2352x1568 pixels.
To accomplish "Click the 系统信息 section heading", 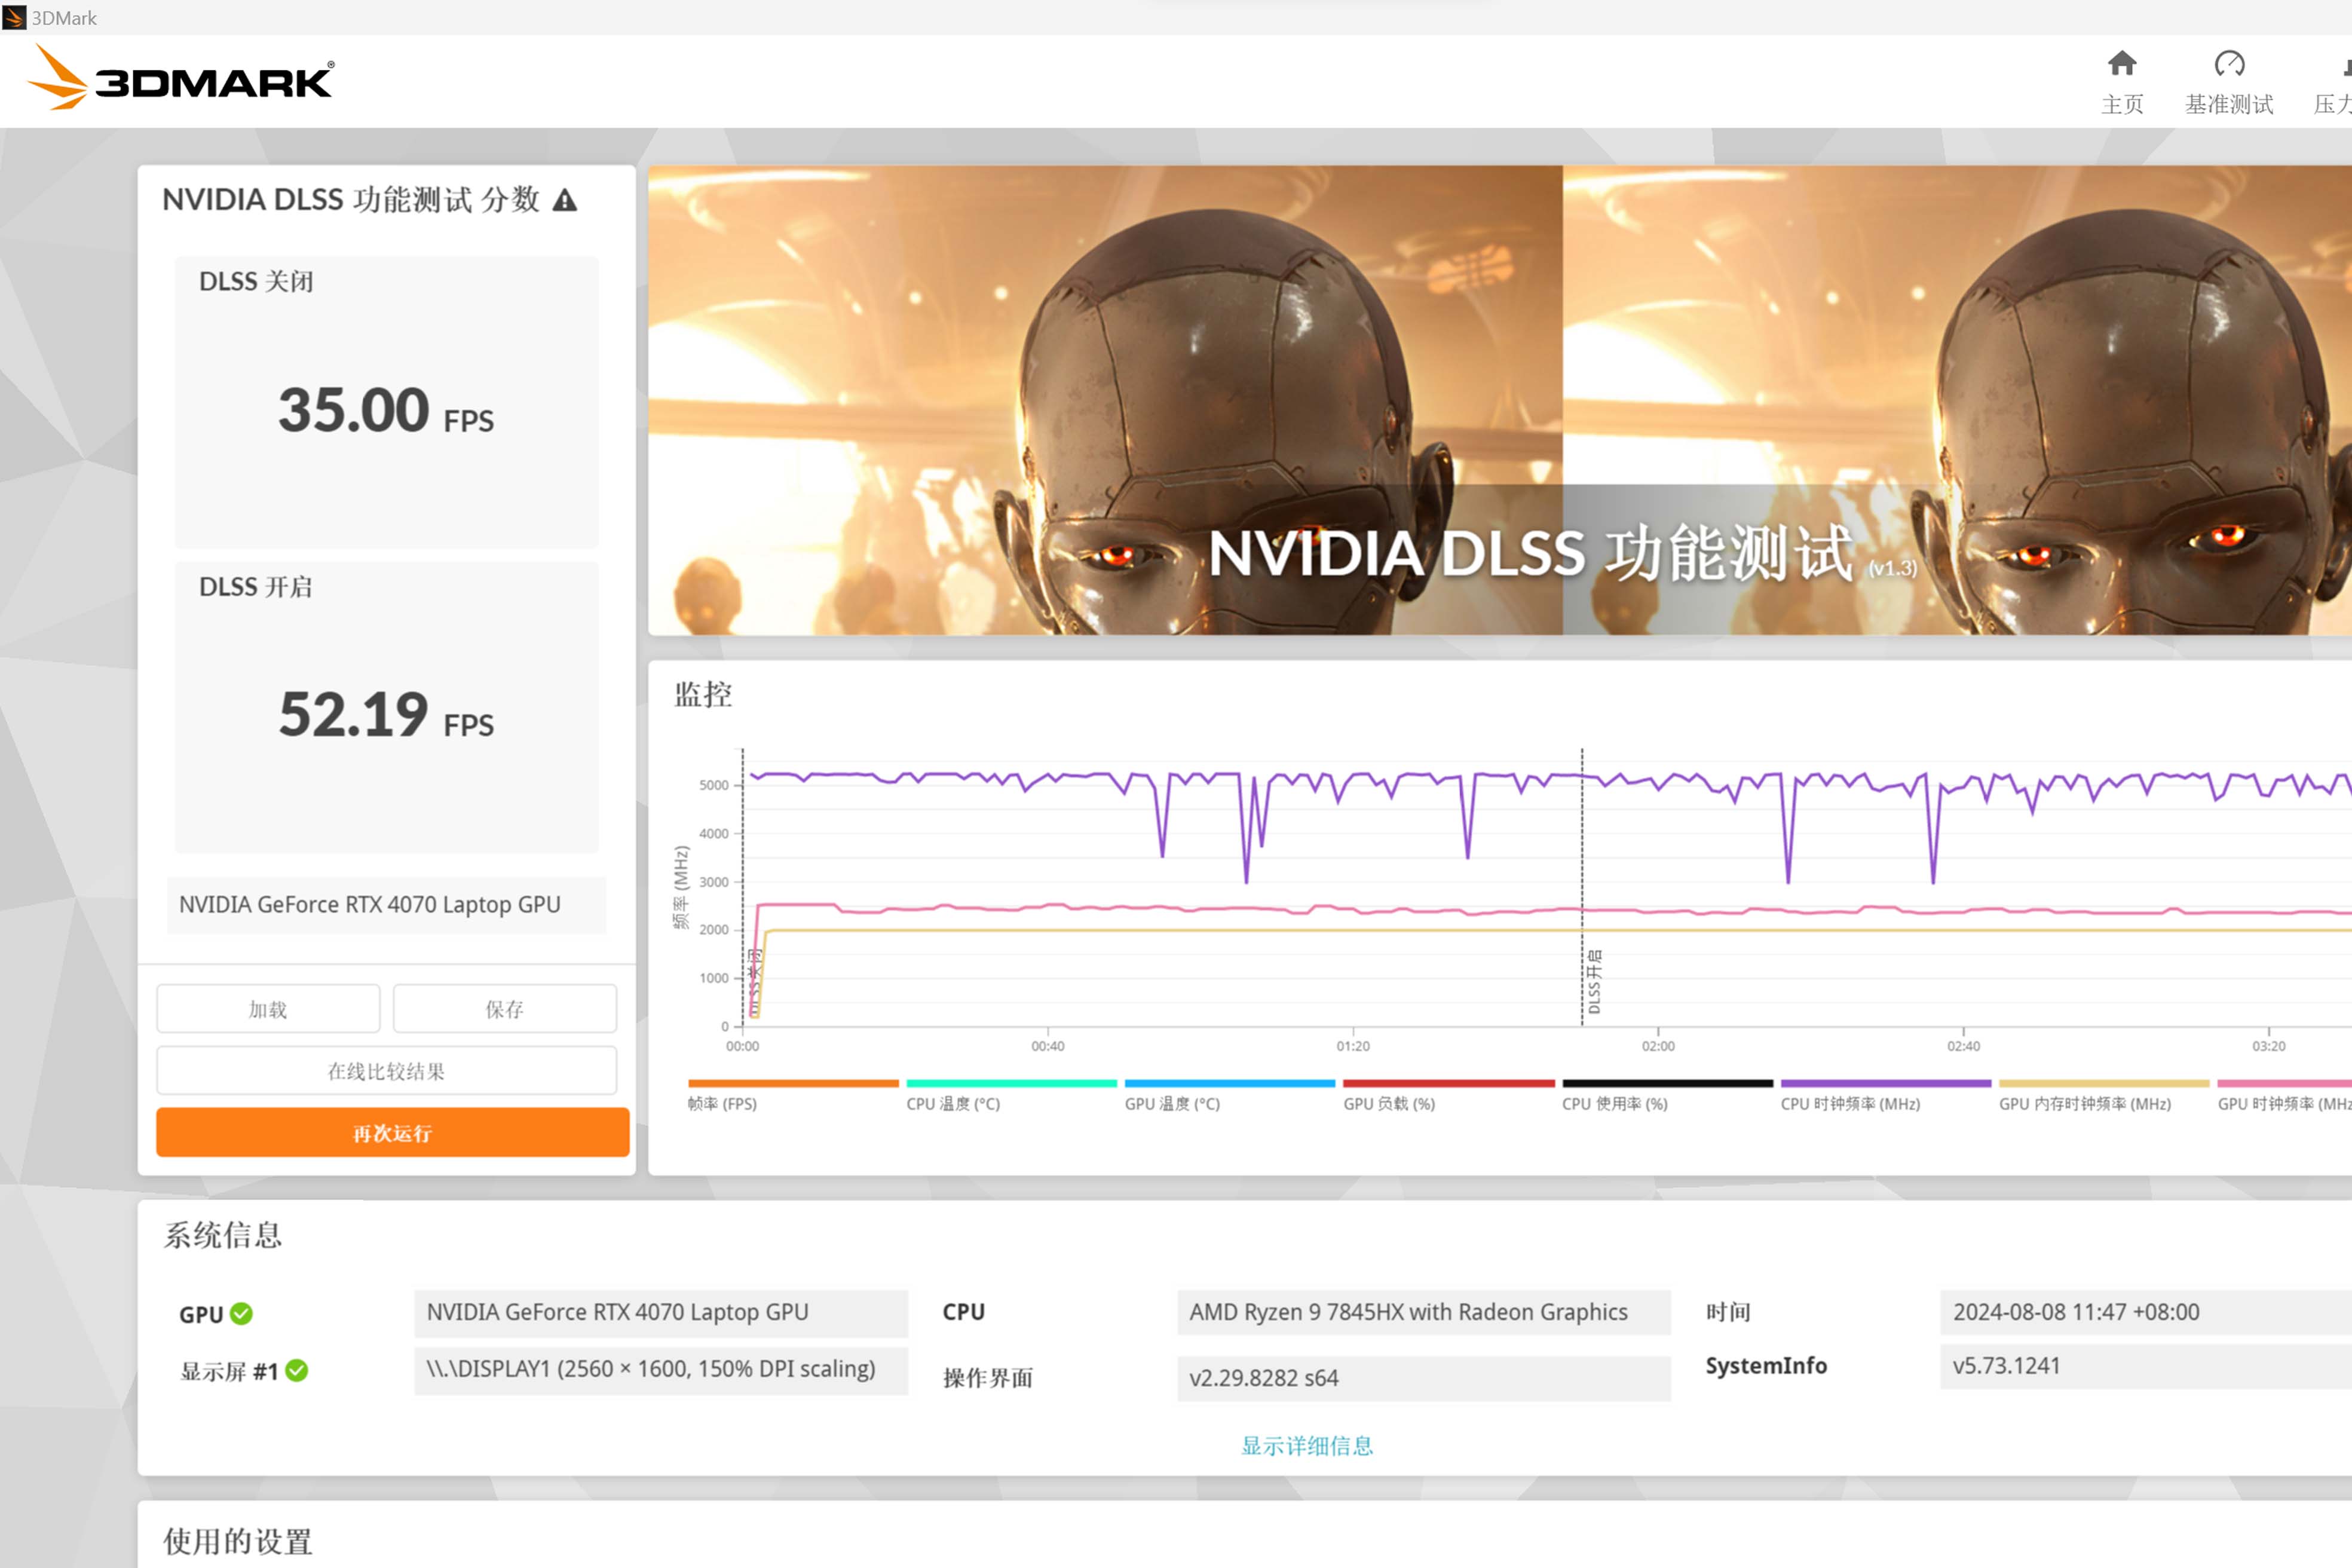I will click(223, 1235).
